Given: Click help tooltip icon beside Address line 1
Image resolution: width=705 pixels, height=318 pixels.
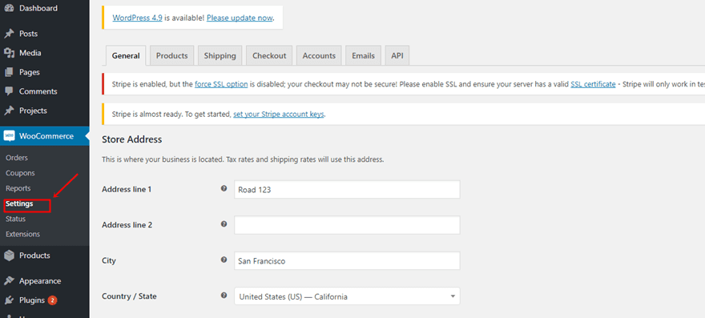Looking at the screenshot, I should pyautogui.click(x=224, y=189).
